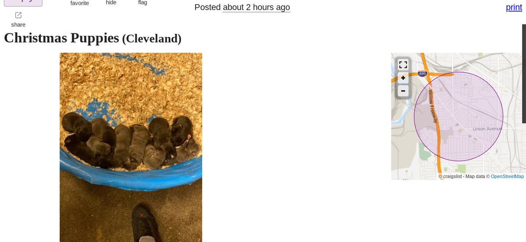Image resolution: width=526 pixels, height=242 pixels.
Task: Zoom in on the map
Action: coord(403,78)
